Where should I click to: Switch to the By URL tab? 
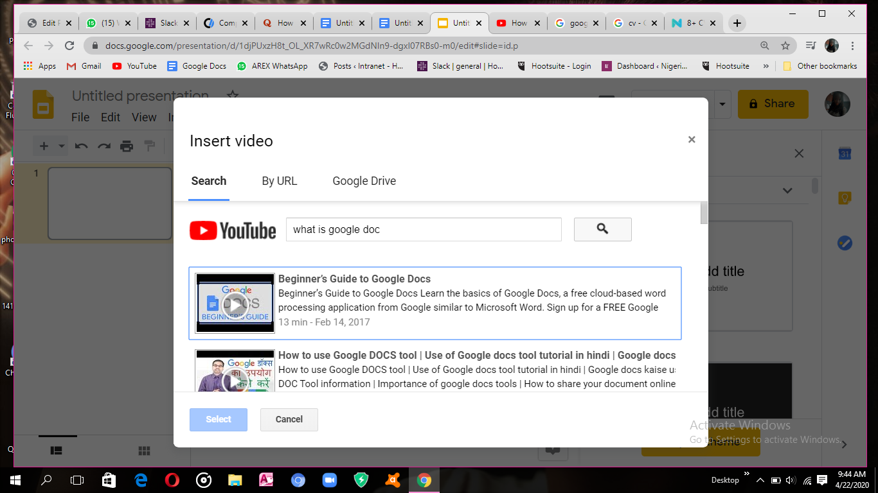280,181
